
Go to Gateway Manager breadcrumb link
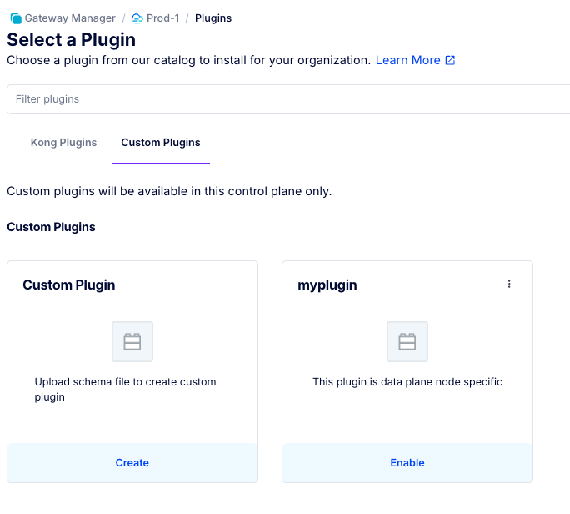point(69,18)
